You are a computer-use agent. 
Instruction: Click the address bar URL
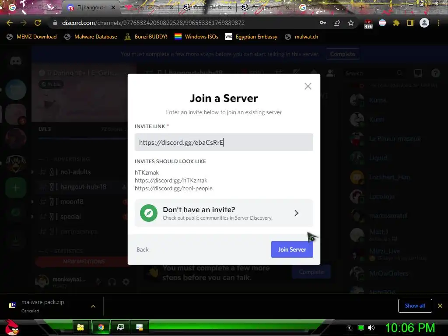click(x=153, y=23)
